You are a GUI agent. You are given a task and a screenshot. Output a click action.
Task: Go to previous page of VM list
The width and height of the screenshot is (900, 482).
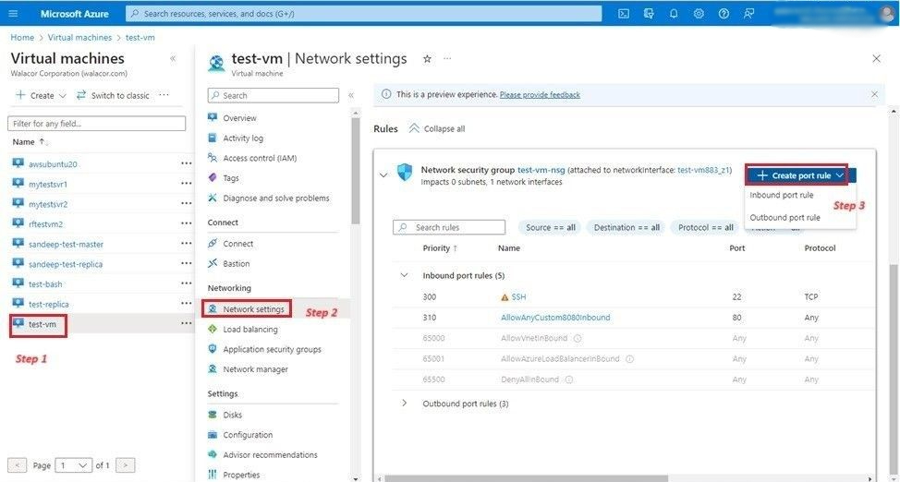[18, 465]
